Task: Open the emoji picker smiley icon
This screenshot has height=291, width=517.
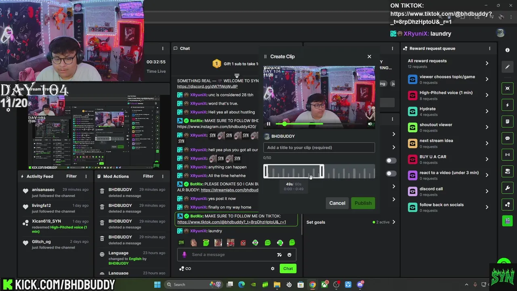Action: click(289, 255)
